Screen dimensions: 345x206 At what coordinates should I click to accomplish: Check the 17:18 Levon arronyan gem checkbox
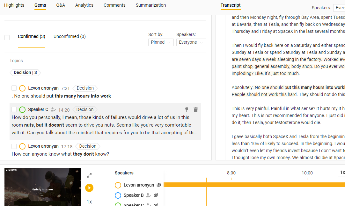tap(14, 146)
